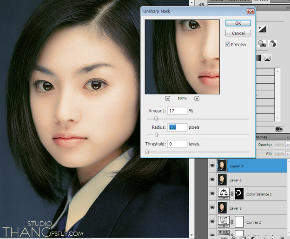This screenshot has width=290, height=239.
Task: Click the link icon on Color Balance 1
Action: coord(232,194)
